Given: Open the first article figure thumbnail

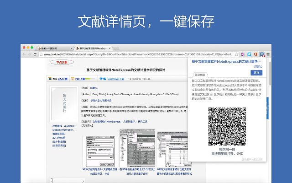Looking at the screenshot, I should pos(100,151).
